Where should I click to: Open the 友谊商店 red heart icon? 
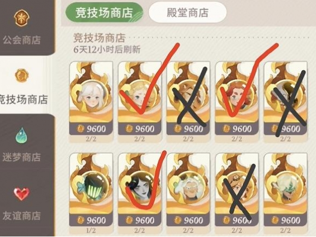click(22, 193)
